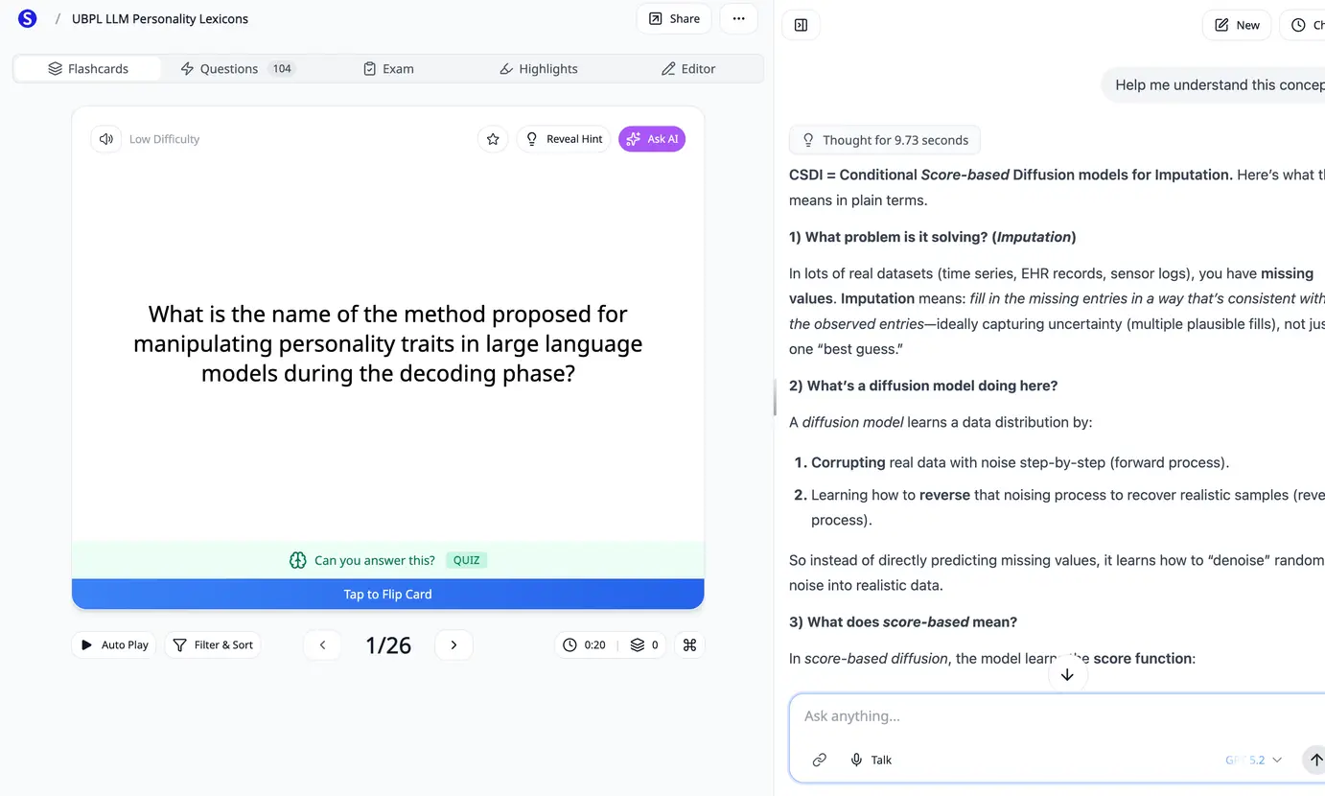1325x796 pixels.
Task: Start Auto Play of flashcards
Action: 114,644
